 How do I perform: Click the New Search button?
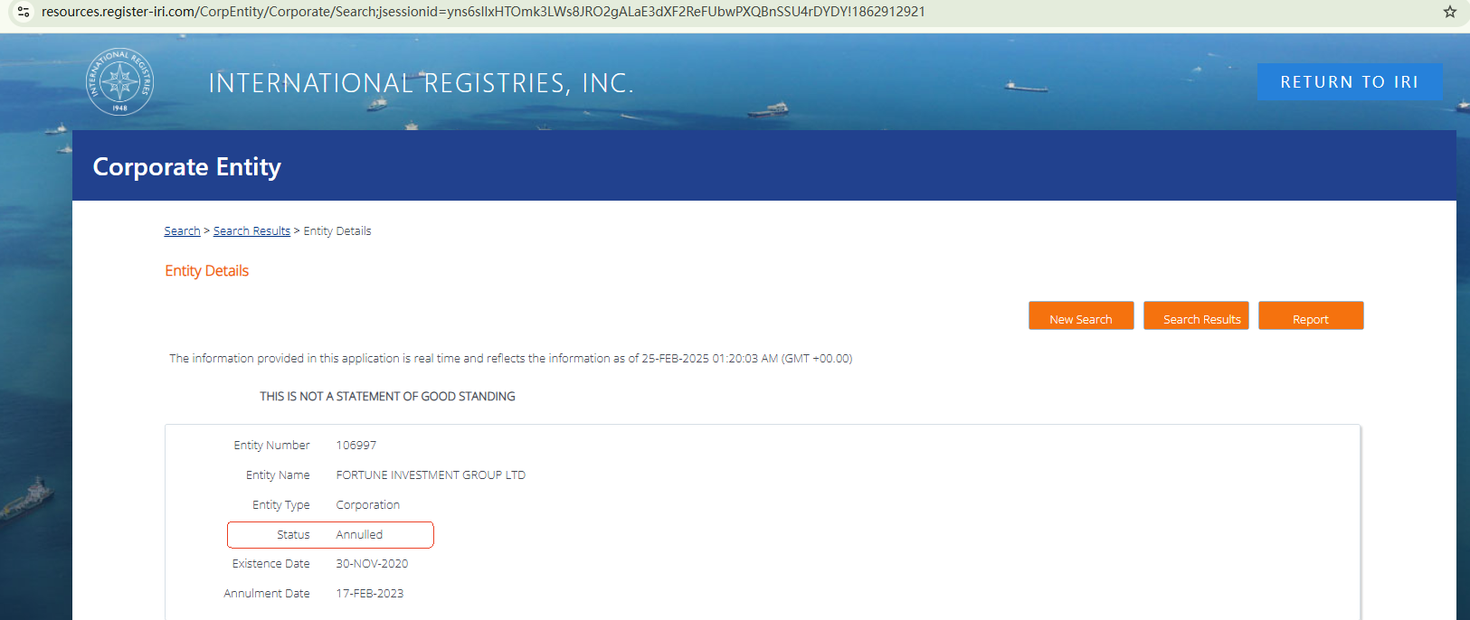coord(1081,315)
